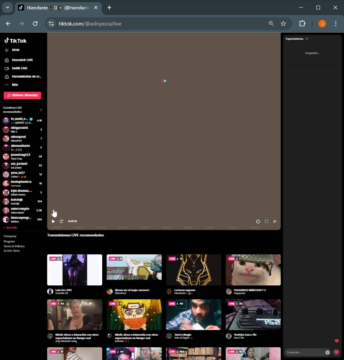Viewport: 344px width, 360px height.
Task: Open Descubrir LIVE from sidebar
Action: [x=22, y=60]
